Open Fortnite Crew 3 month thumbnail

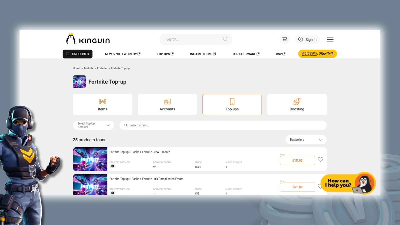(90, 159)
